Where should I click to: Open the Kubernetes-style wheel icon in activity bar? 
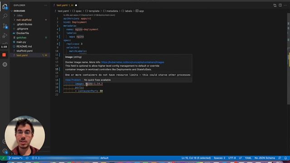[x=5, y=64]
